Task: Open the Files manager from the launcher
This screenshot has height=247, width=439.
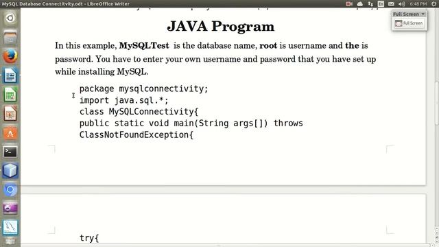Action: [x=10, y=38]
